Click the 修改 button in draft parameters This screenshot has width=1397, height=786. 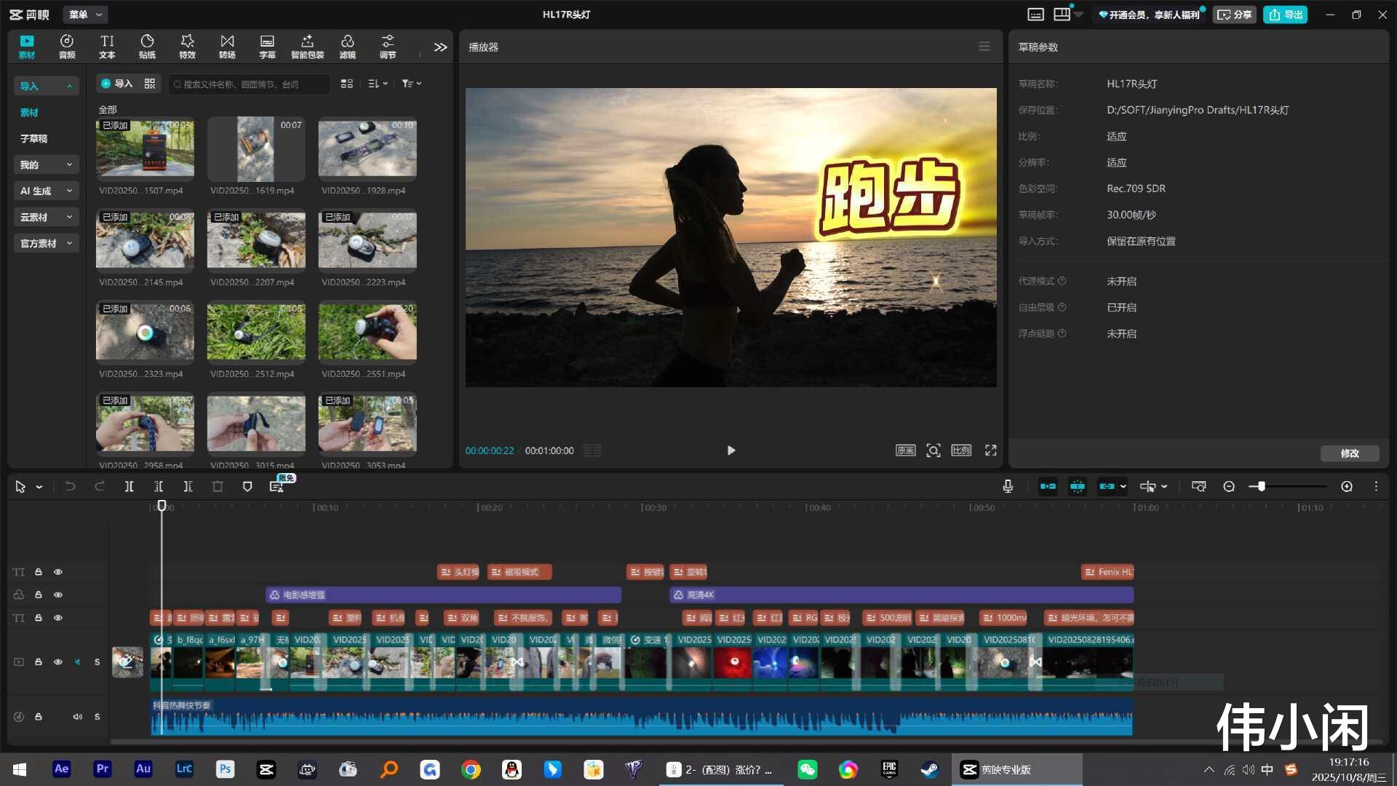[x=1350, y=453]
